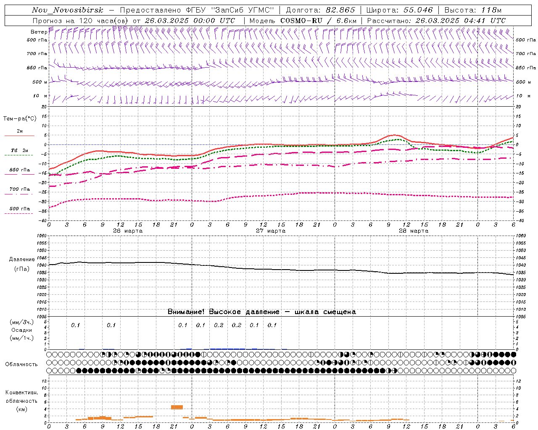Click the Высота: 118м value

[x=473, y=10]
